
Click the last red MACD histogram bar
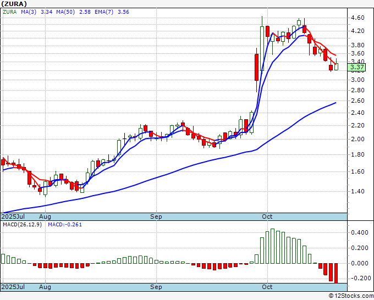(x=336, y=273)
